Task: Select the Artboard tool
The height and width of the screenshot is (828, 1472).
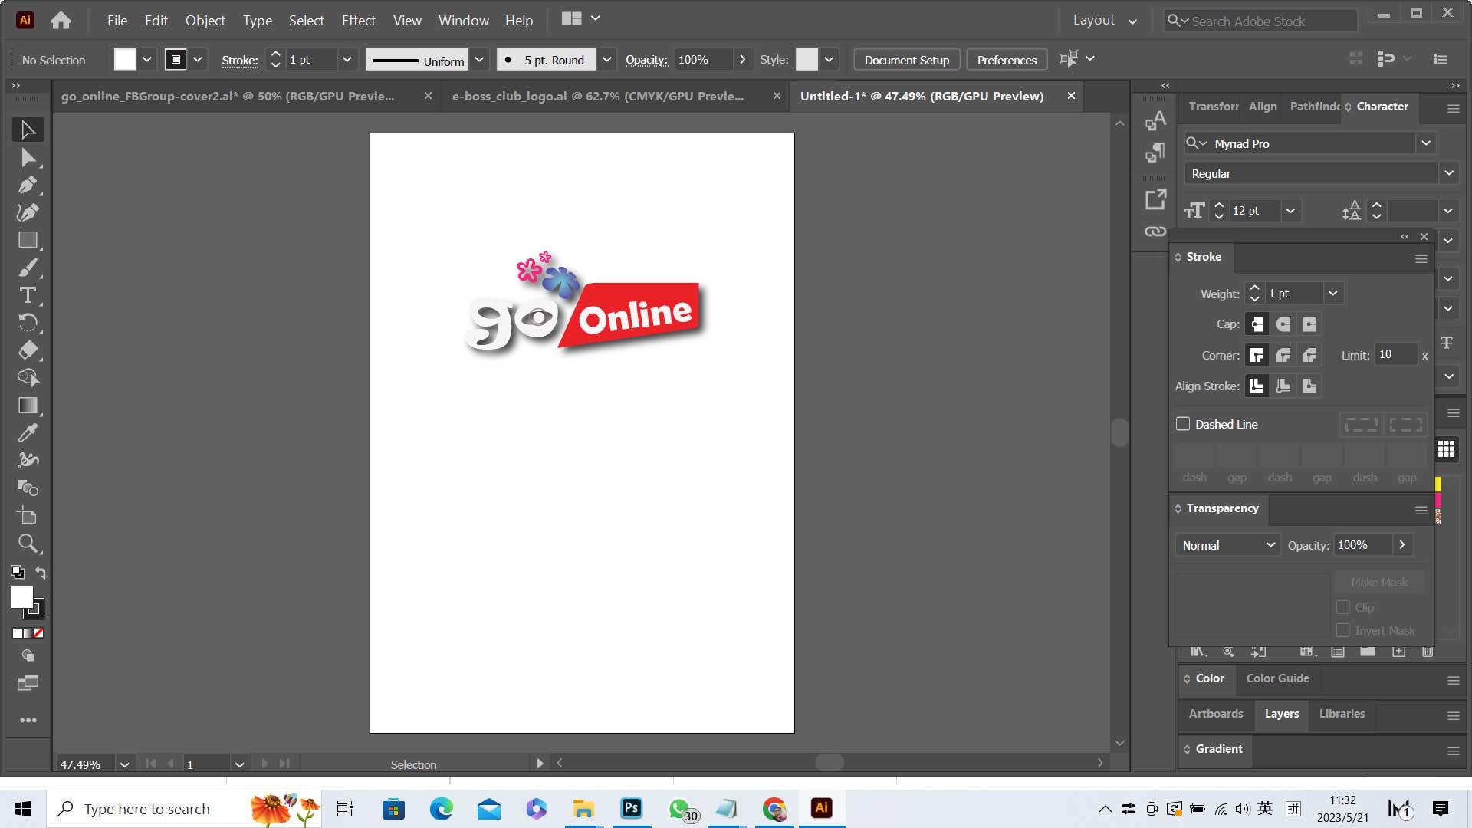Action: point(28,516)
